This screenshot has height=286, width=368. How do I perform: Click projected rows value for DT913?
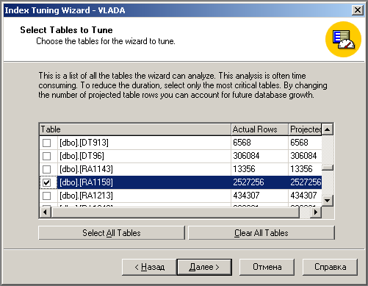[299, 143]
